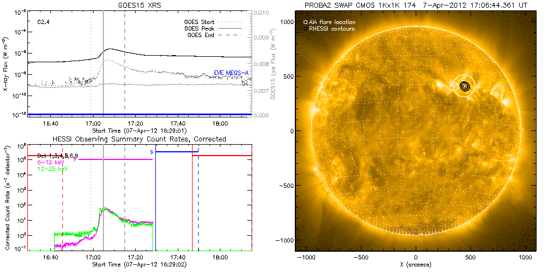The width and height of the screenshot is (547, 273).
Task: Click the black RHESSI contours on the solar disk
Action: pos(465,86)
